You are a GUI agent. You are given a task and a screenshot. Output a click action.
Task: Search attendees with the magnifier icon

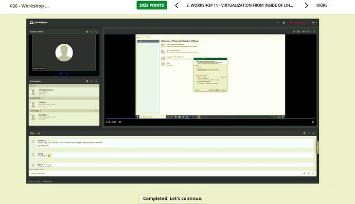[x=96, y=111]
